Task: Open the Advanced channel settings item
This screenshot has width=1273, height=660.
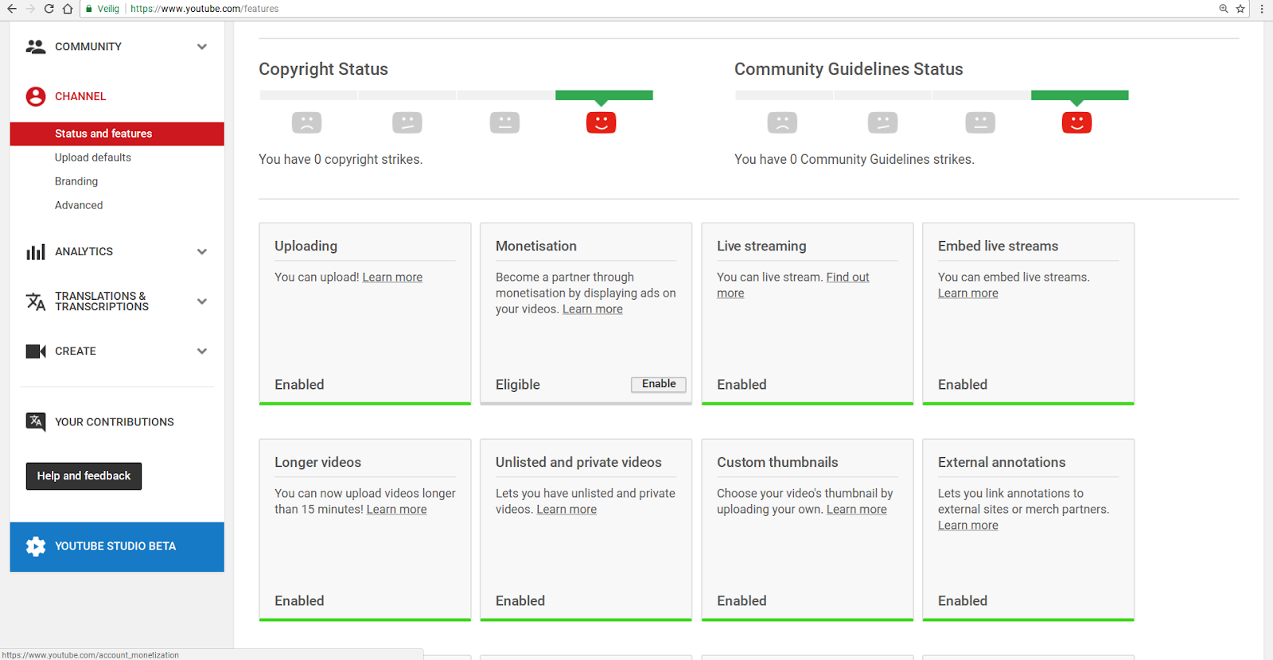Action: click(79, 205)
